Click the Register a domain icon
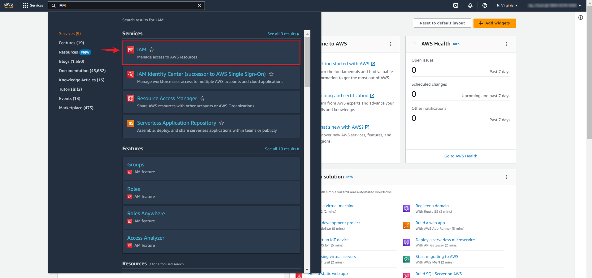 [406, 208]
